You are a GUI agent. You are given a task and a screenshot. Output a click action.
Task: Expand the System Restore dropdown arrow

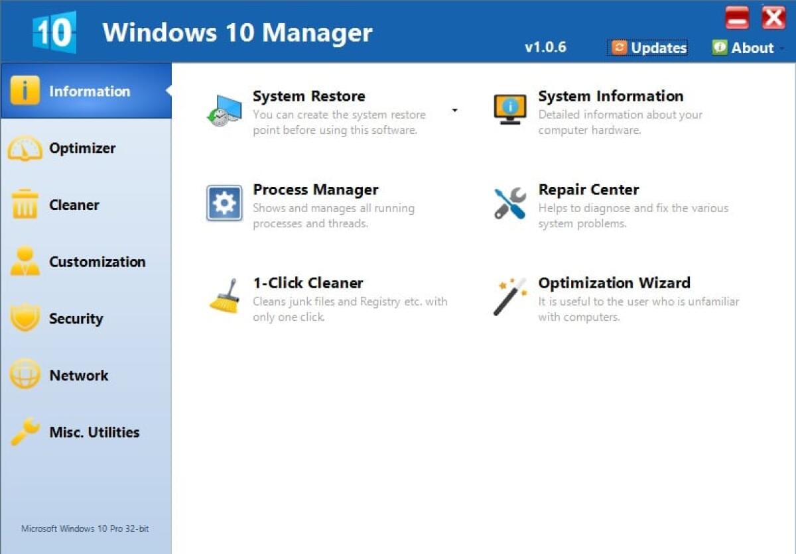click(x=454, y=110)
